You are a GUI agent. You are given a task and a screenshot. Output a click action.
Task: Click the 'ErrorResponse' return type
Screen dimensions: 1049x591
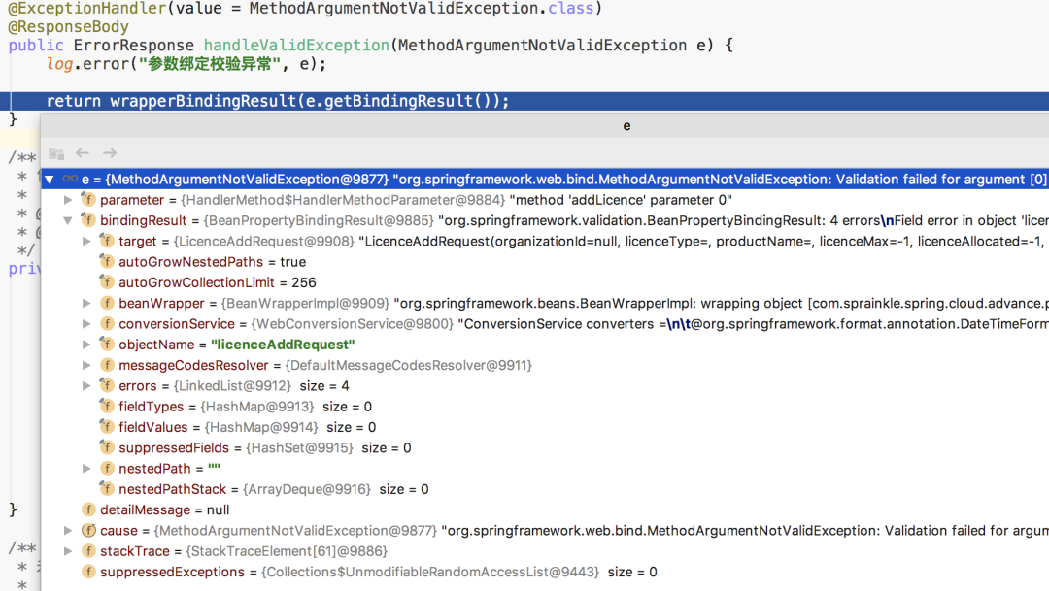point(133,46)
